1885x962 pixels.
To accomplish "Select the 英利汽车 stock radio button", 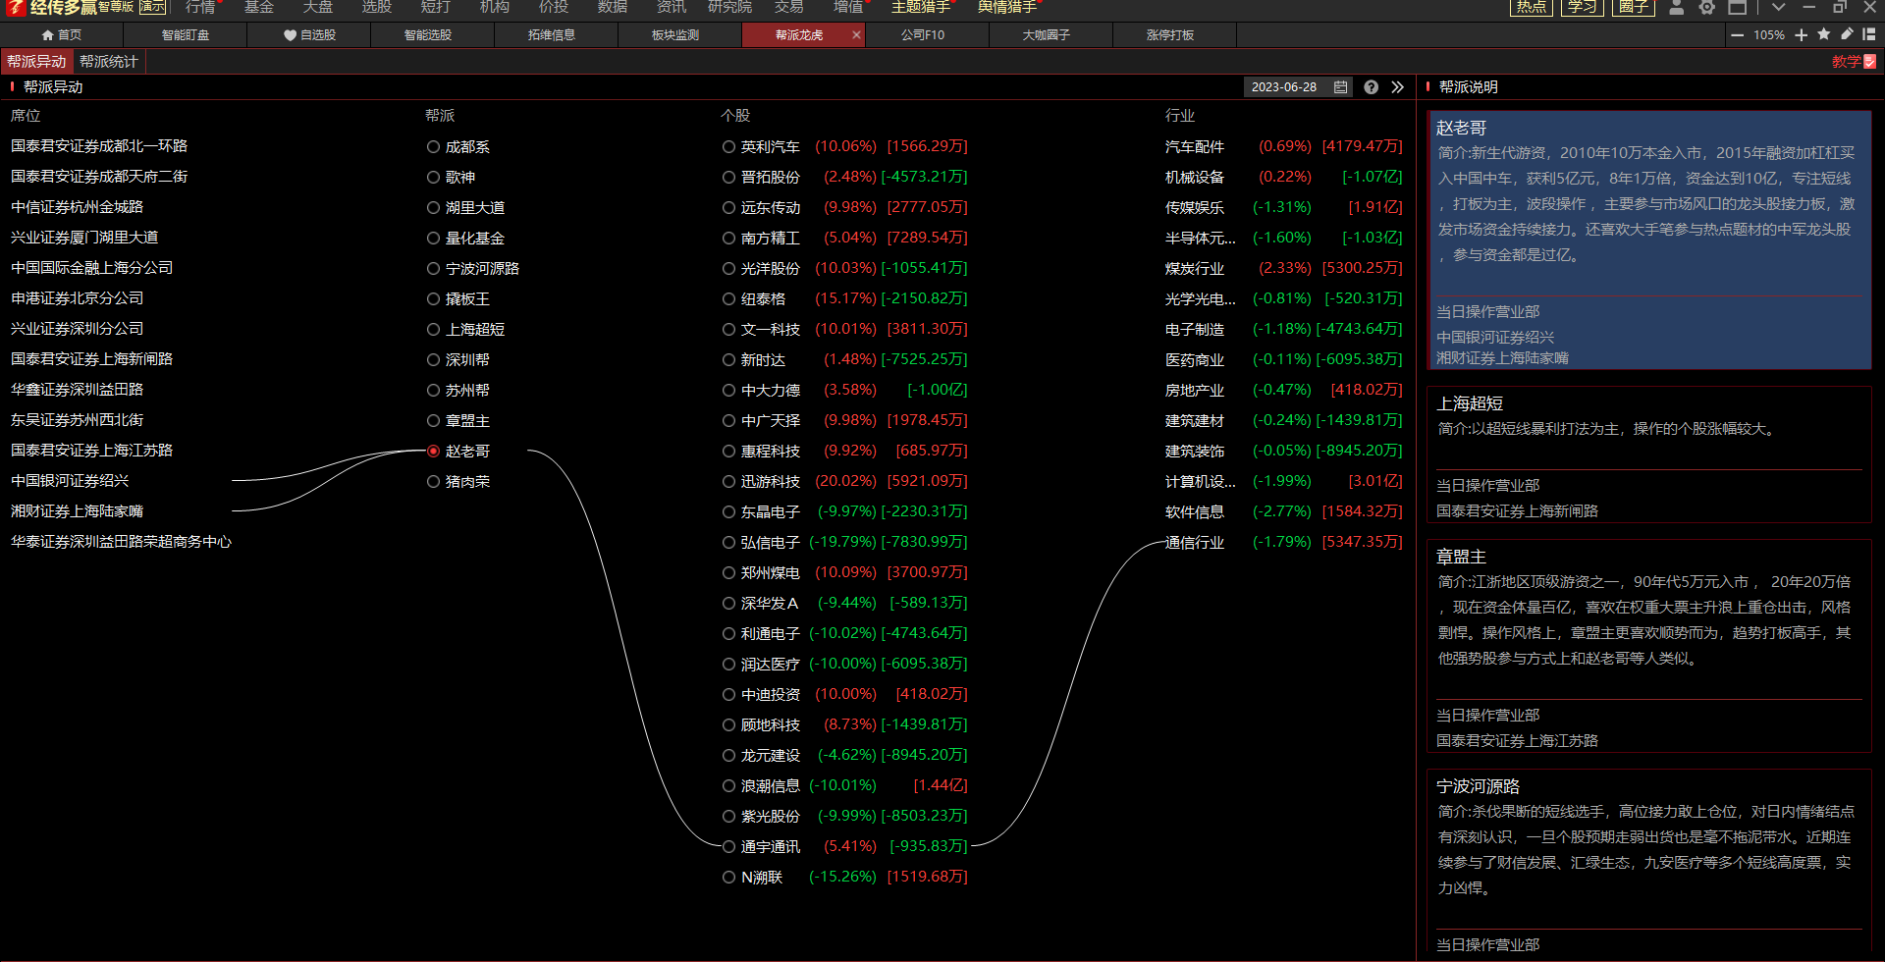I will (728, 147).
